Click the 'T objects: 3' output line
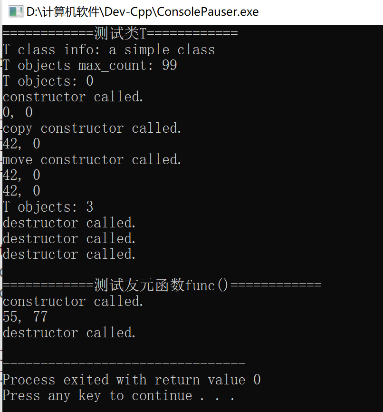The width and height of the screenshot is (383, 412). (48, 207)
